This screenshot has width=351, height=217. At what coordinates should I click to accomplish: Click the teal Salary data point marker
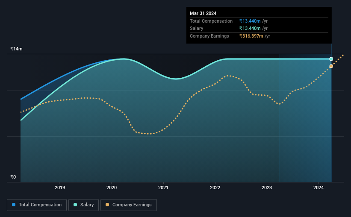click(x=331, y=59)
